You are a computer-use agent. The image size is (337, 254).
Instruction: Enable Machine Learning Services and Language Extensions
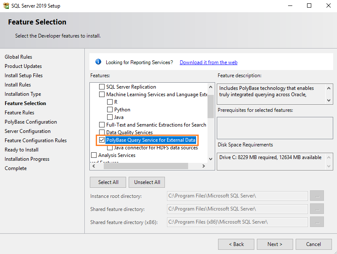coord(102,95)
